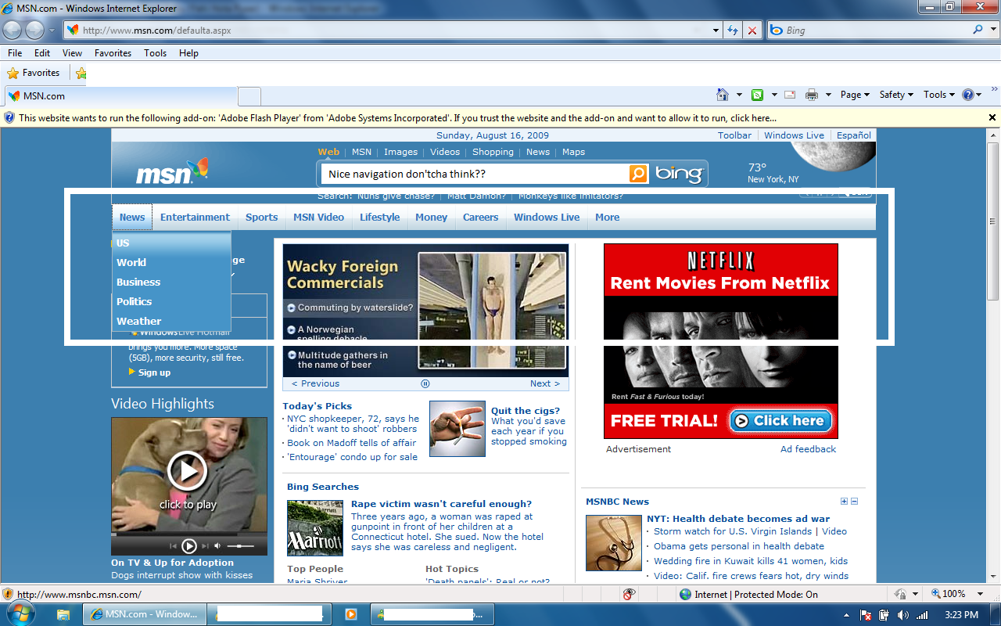Play the dog adoption video
Screen dimensions: 1001x626
[188, 470]
